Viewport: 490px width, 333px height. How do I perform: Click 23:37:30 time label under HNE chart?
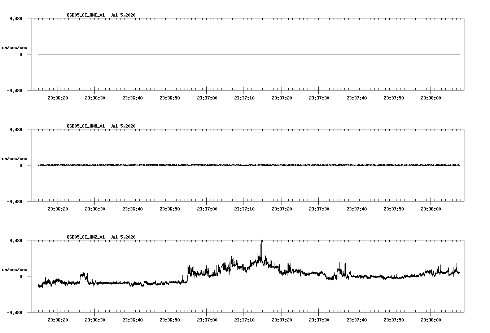pos(319,98)
